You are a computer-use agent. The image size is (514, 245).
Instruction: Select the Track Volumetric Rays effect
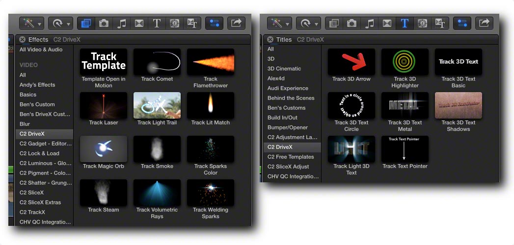coord(157,192)
